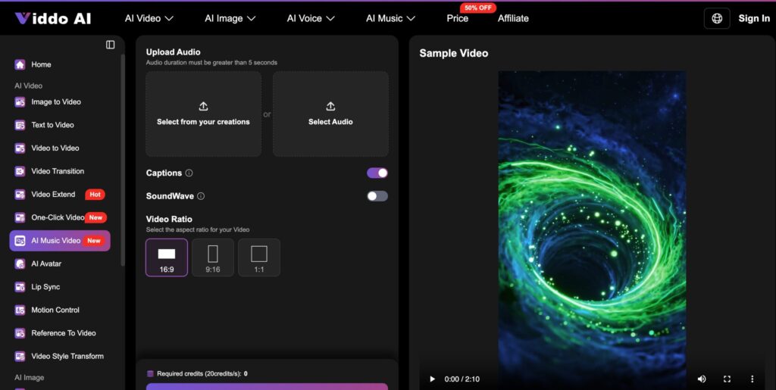Viewport: 776px width, 390px height.
Task: Click Select from your creations box
Action: point(203,114)
